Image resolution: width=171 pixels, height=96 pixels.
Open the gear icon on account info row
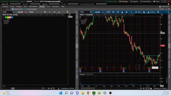pyautogui.click(x=169, y=4)
